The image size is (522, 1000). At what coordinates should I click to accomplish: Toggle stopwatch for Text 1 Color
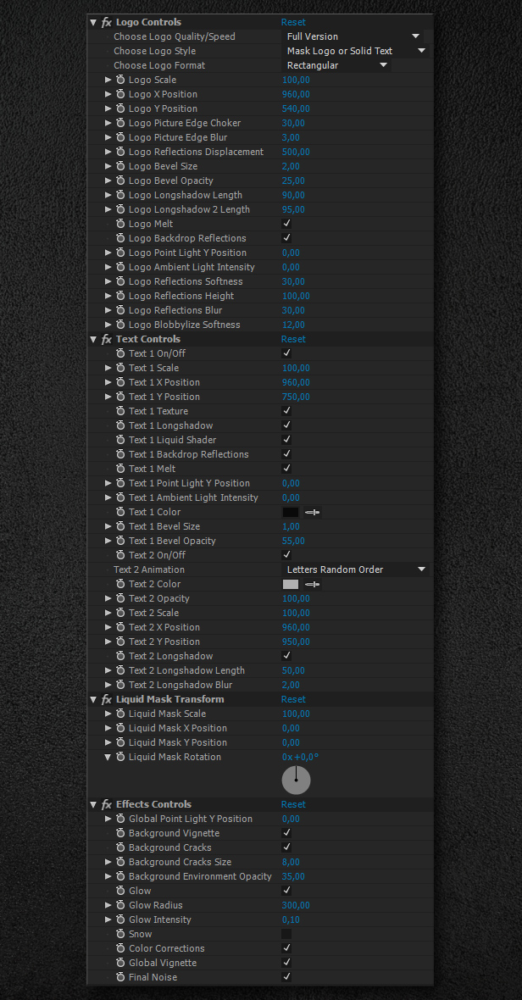[120, 512]
